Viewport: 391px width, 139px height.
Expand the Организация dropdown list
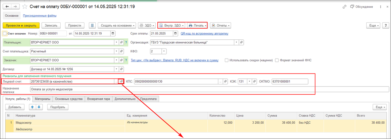(236, 42)
